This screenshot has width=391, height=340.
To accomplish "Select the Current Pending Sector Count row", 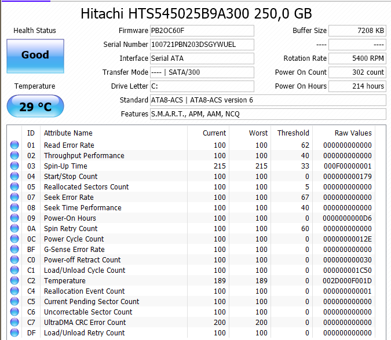I will click(x=191, y=301).
